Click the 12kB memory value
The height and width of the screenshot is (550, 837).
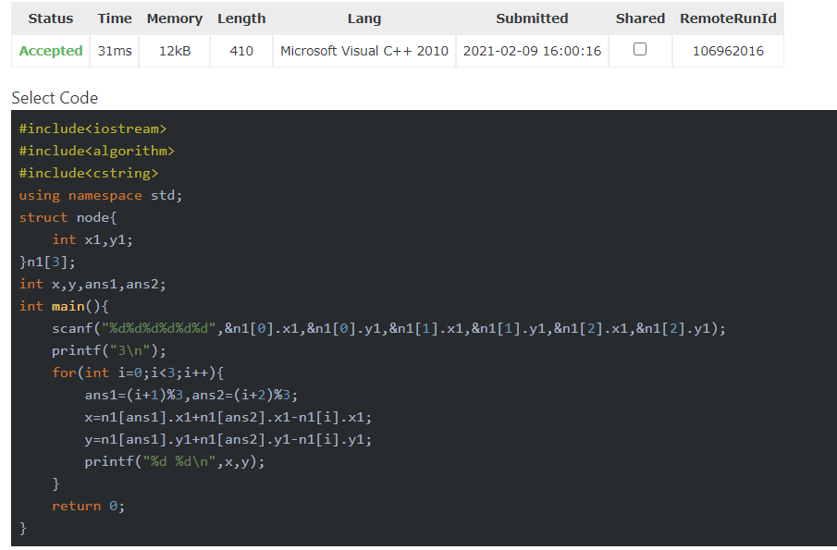point(175,51)
